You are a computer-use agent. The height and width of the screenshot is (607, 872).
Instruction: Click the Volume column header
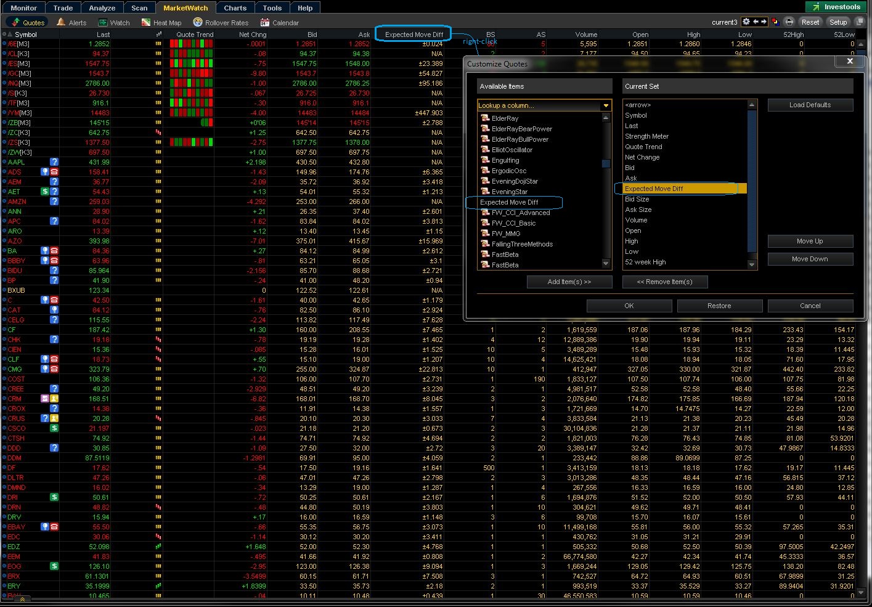(586, 35)
